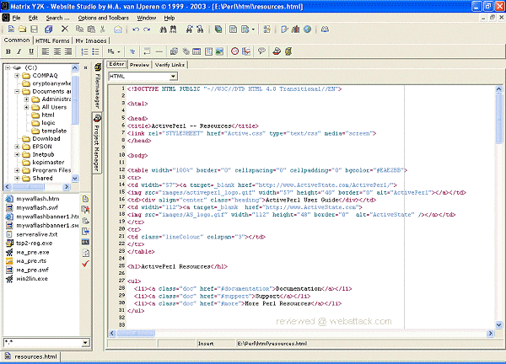Click the editor vertical scrollbar down arrow
The image size is (506, 364).
499,324
